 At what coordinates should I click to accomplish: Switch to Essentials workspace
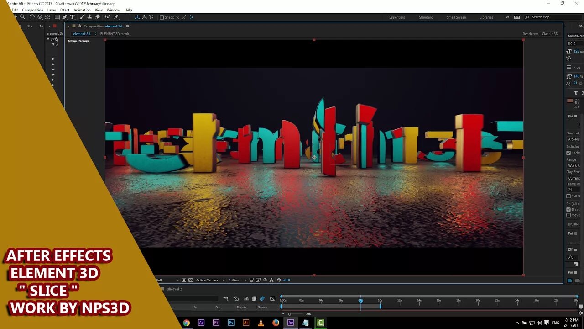tap(397, 17)
